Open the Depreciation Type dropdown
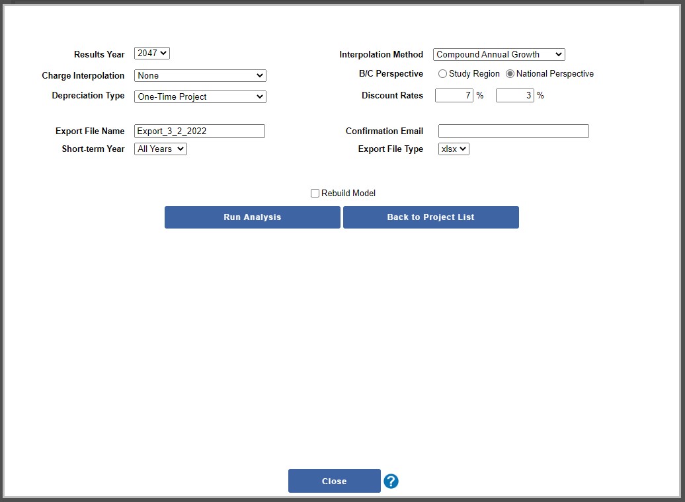Screen dimensions: 685x502 (x=200, y=97)
